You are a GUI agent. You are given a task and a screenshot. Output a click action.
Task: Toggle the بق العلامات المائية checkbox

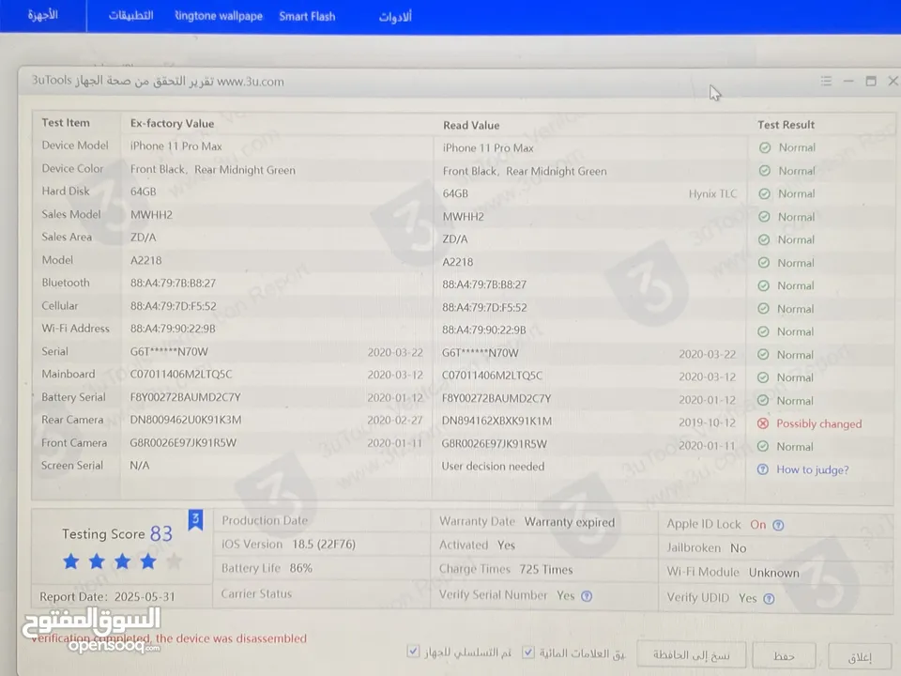tap(528, 653)
